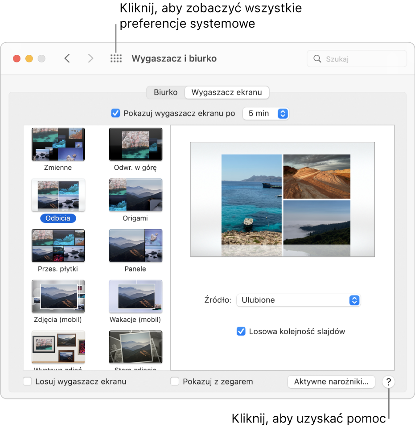Disable Losowa kolejność slajdów checkbox
Viewport: 415px width, 427px height.
click(241, 331)
